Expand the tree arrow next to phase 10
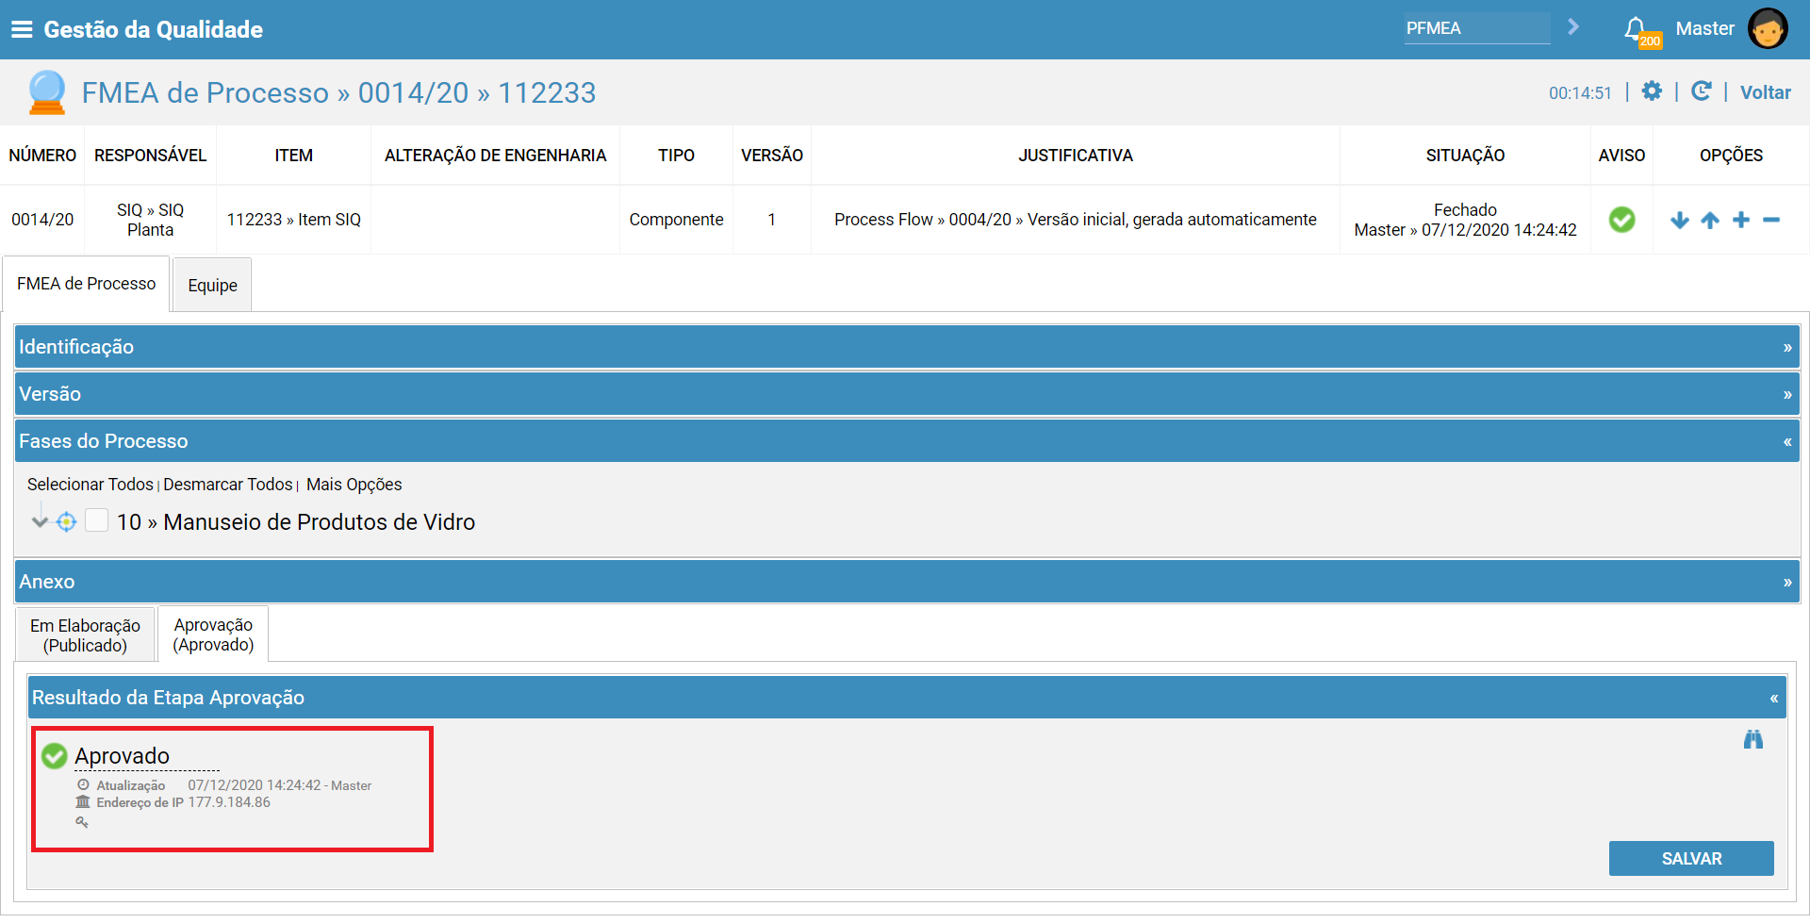 [39, 519]
